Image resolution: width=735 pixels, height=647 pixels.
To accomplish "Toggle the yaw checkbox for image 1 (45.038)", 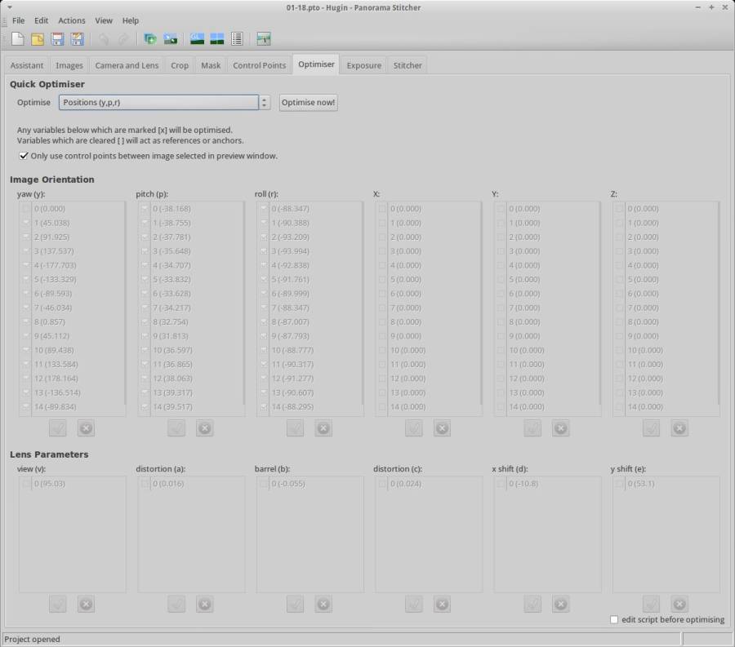I will pyautogui.click(x=27, y=223).
